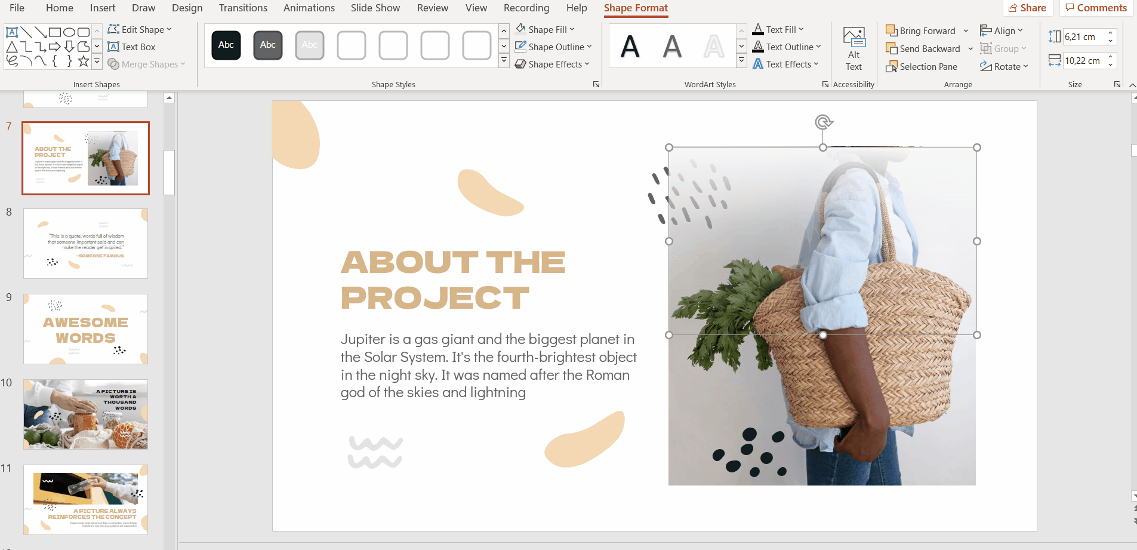Click the Bring Forward icon
The image size is (1137, 550).
click(x=892, y=30)
